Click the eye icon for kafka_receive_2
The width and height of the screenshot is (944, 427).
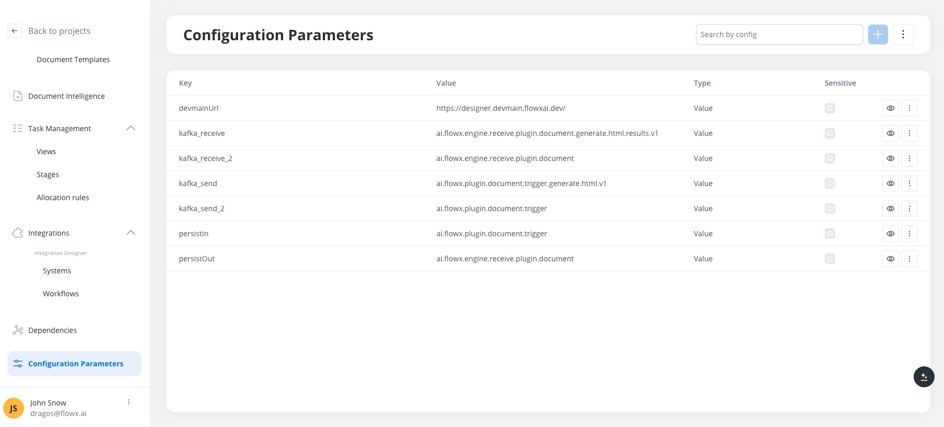pyautogui.click(x=891, y=158)
